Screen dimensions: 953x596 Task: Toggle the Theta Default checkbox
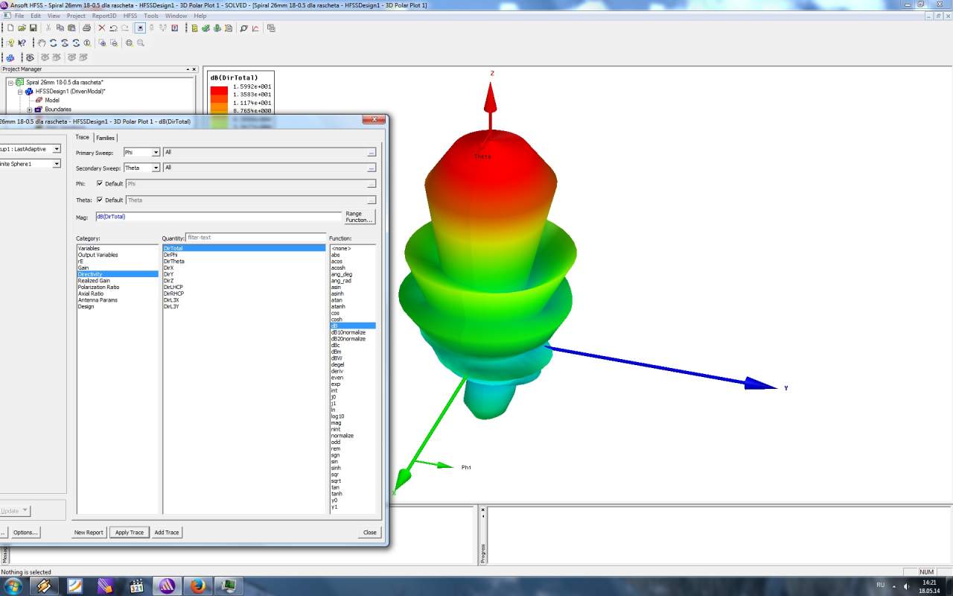(100, 200)
